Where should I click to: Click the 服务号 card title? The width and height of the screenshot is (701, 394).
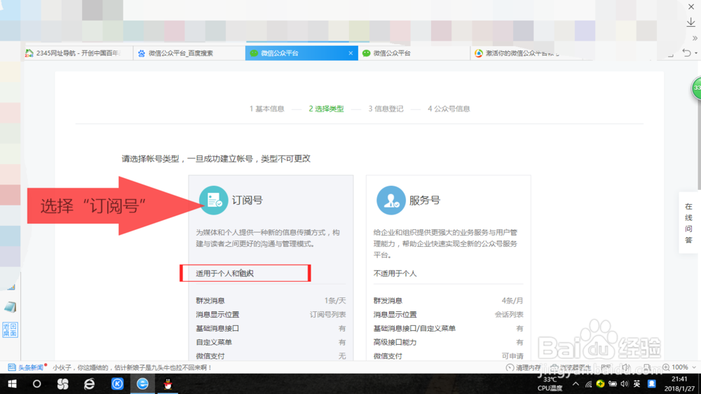tap(425, 201)
